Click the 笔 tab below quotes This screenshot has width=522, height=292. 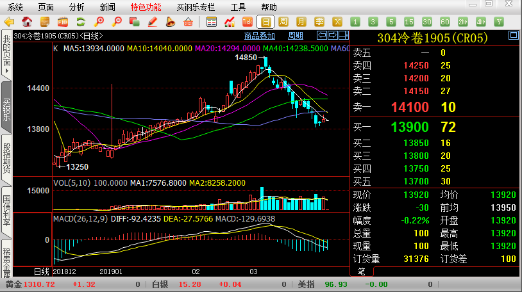coord(361,272)
